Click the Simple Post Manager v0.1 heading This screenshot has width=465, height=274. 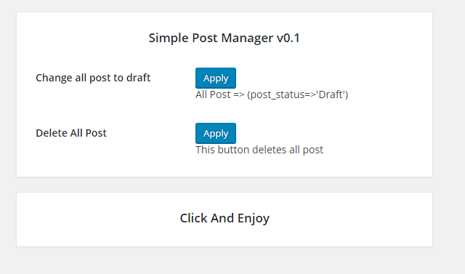click(225, 38)
